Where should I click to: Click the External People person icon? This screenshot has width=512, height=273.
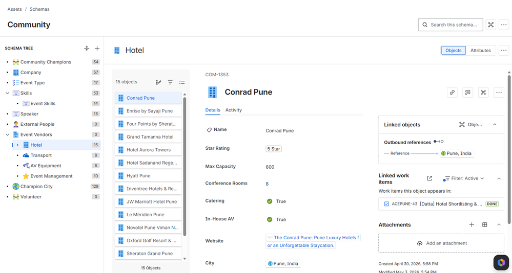coord(16,124)
